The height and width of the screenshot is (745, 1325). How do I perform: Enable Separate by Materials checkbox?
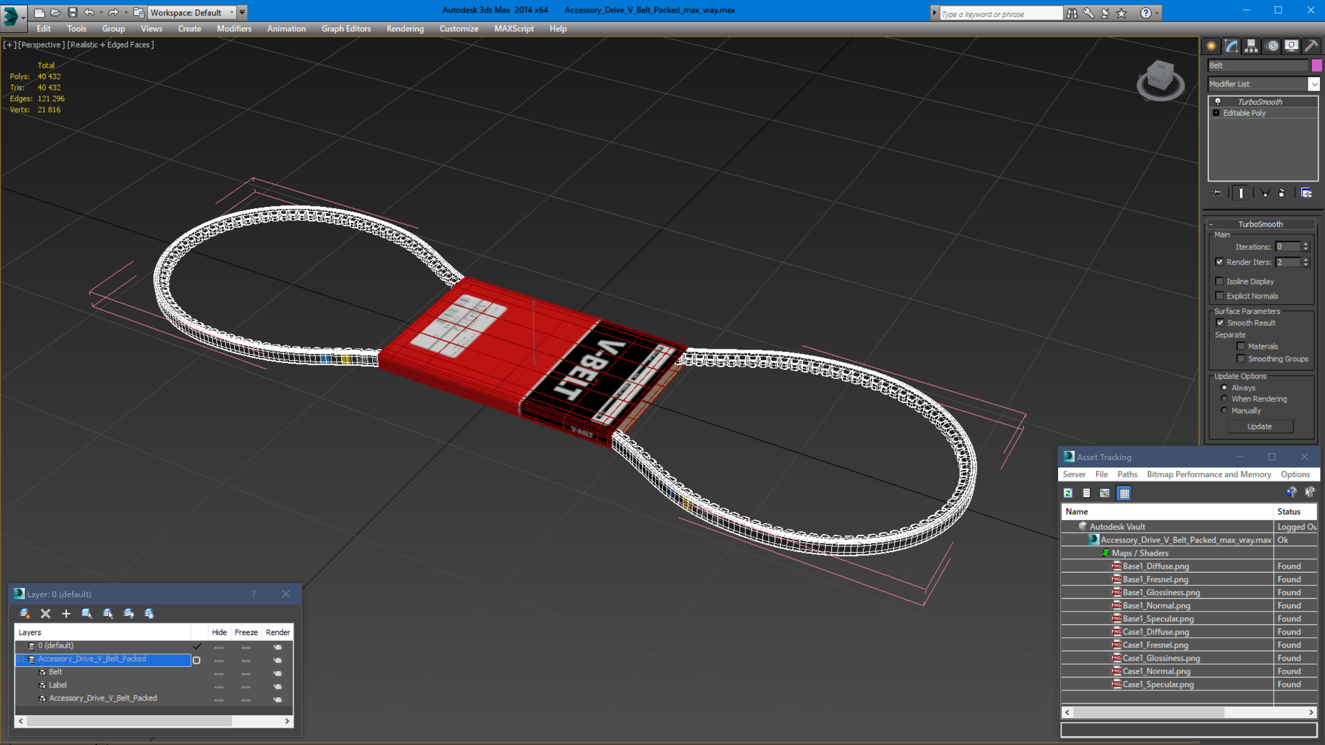click(1241, 346)
